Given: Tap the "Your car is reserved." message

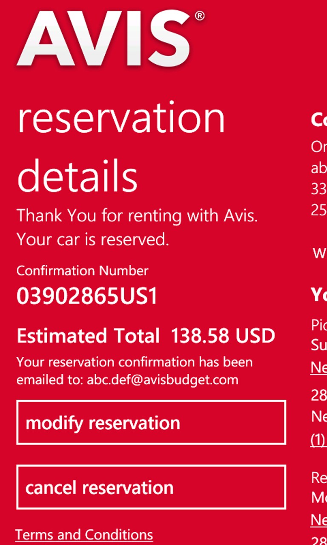Looking at the screenshot, I should 93,240.
